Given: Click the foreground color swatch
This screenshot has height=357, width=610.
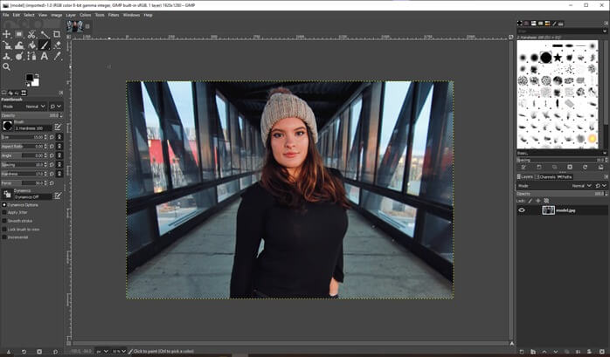Looking at the screenshot, I should 30,78.
